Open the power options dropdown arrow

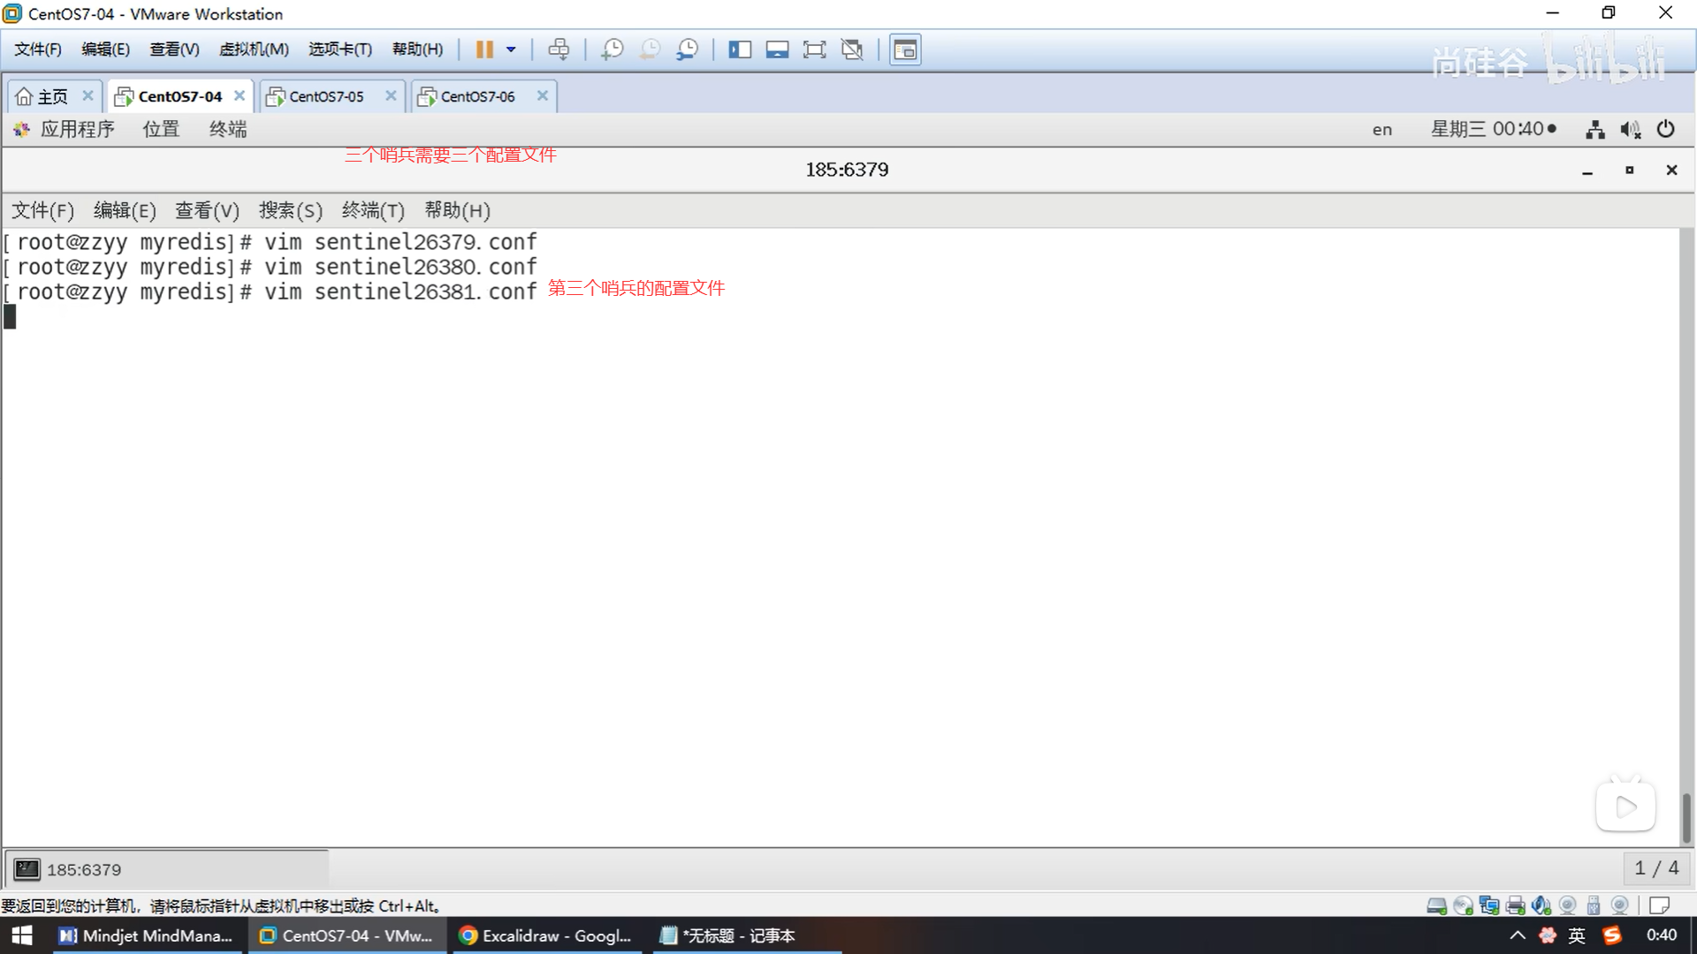tap(511, 49)
